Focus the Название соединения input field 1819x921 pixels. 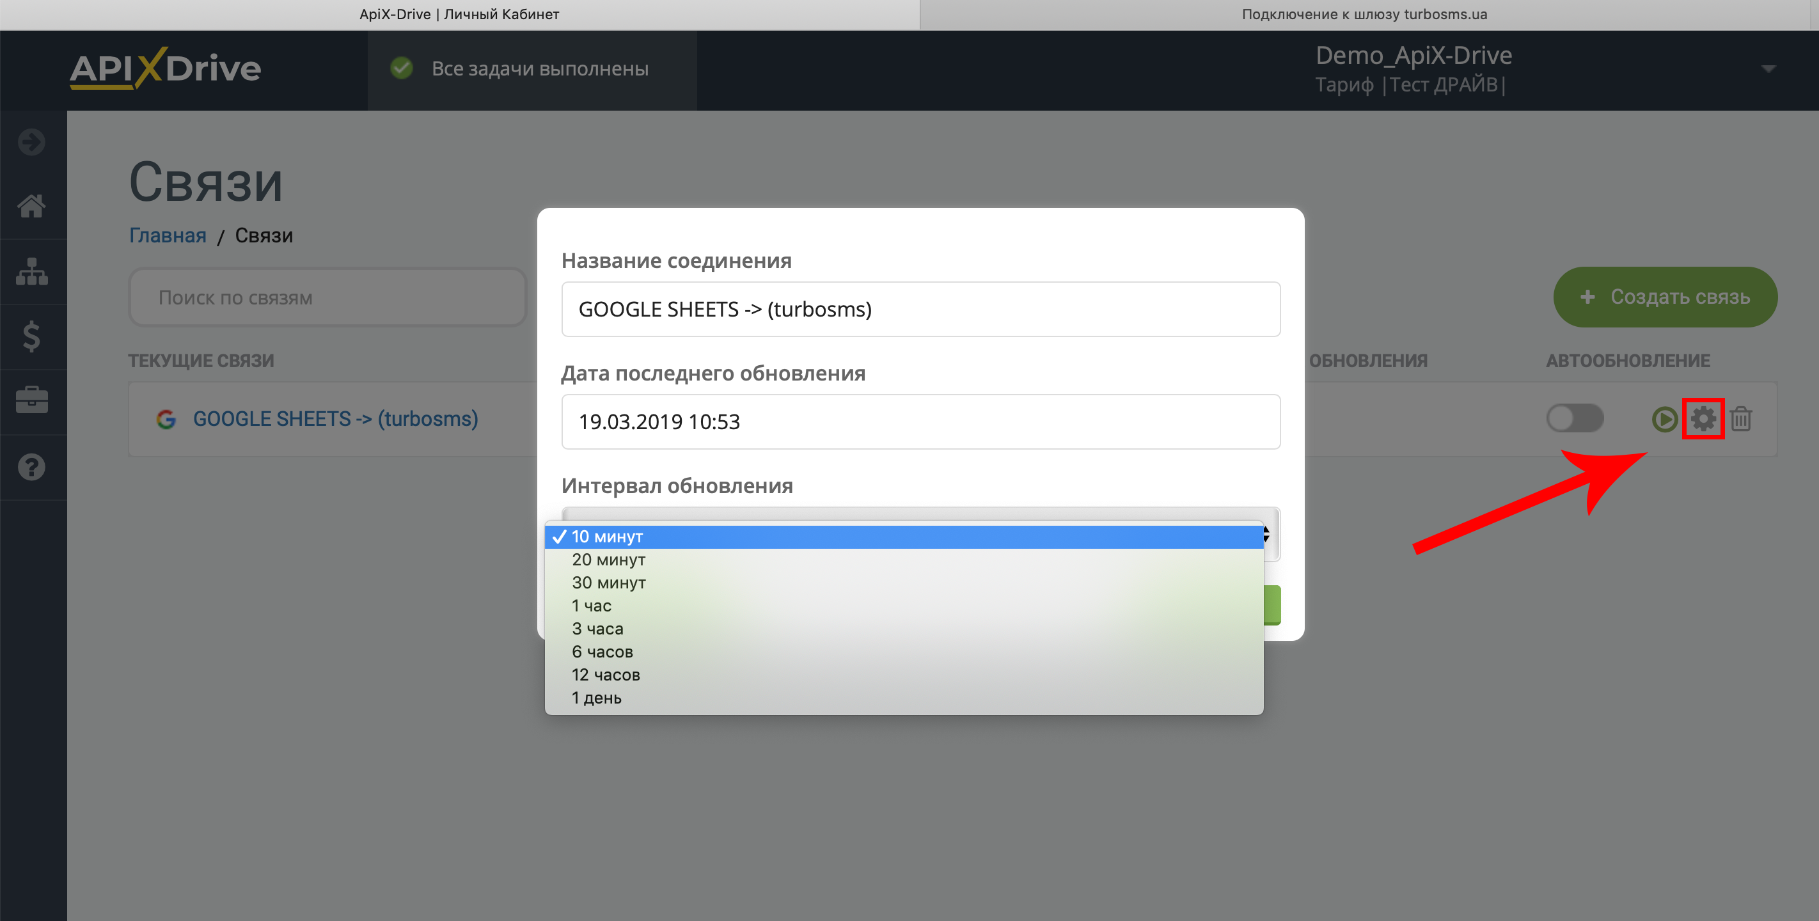point(920,310)
